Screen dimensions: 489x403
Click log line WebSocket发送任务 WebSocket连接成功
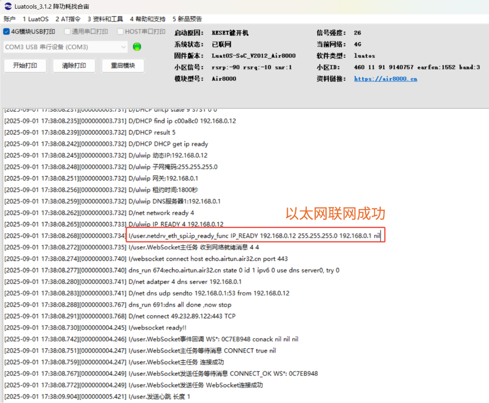[x=134, y=385]
